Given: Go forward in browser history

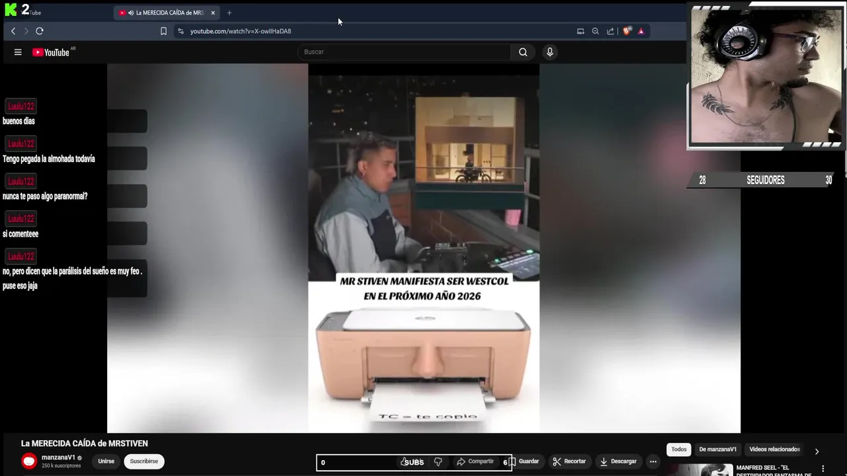Looking at the screenshot, I should tap(26, 31).
